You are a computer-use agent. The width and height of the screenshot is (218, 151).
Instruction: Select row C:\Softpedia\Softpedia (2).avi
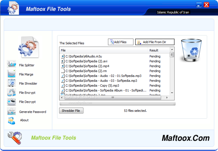point(115,61)
